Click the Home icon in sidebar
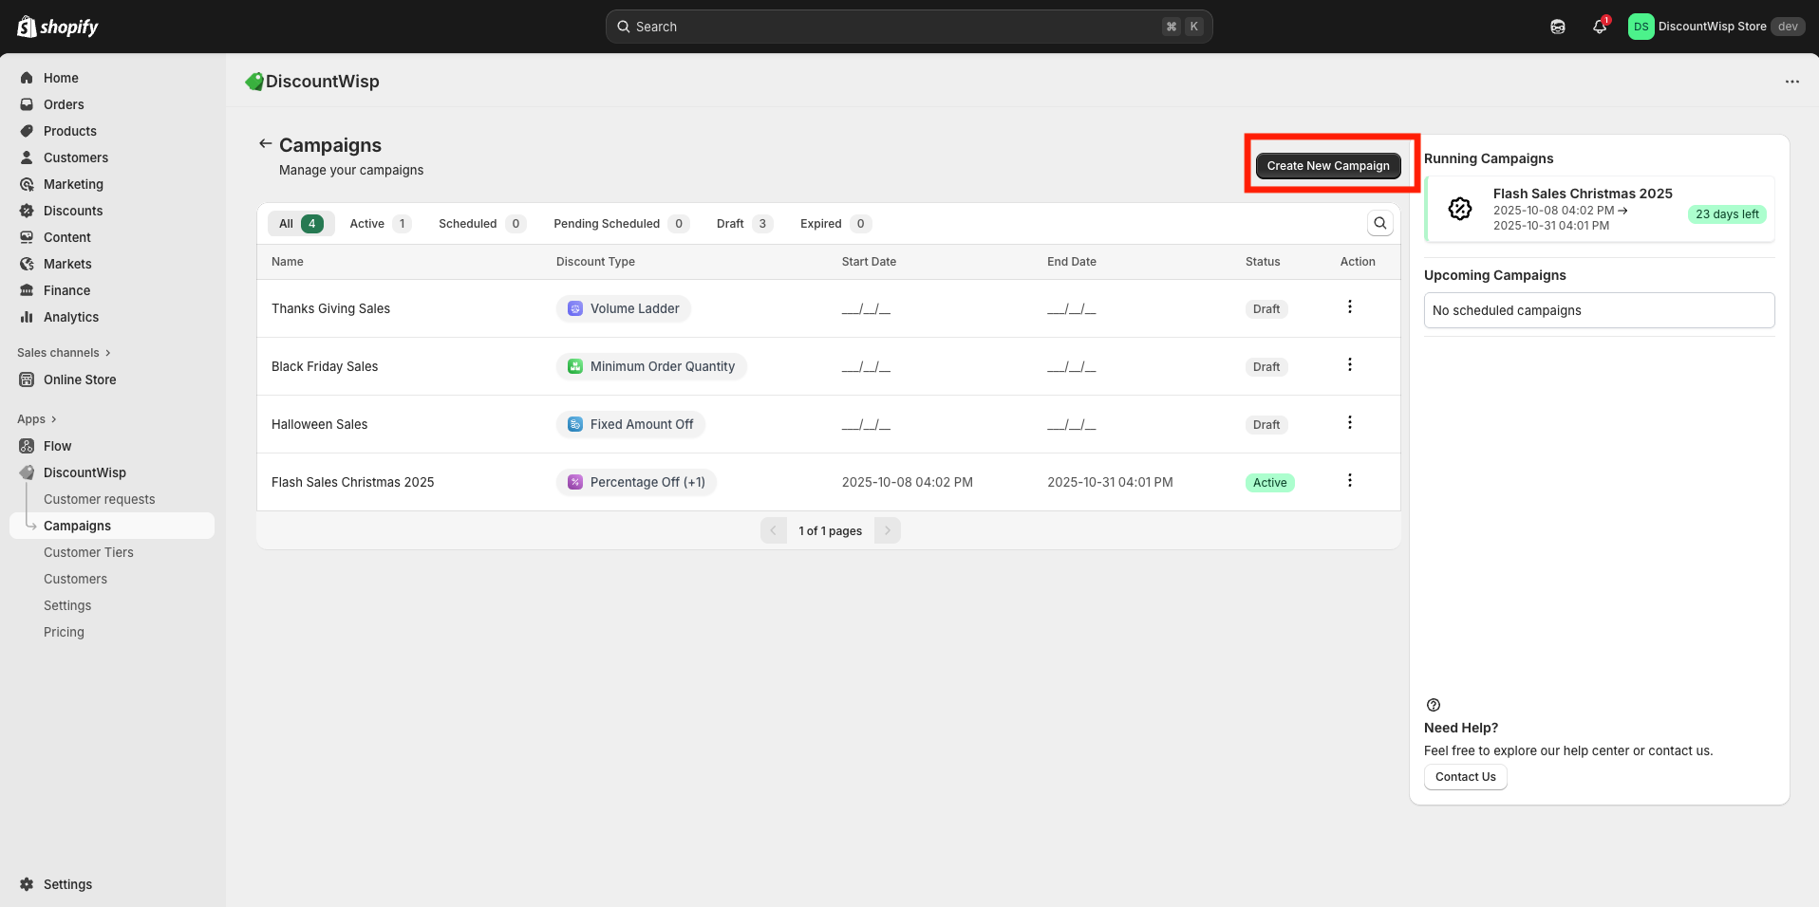1819x907 pixels. (27, 78)
